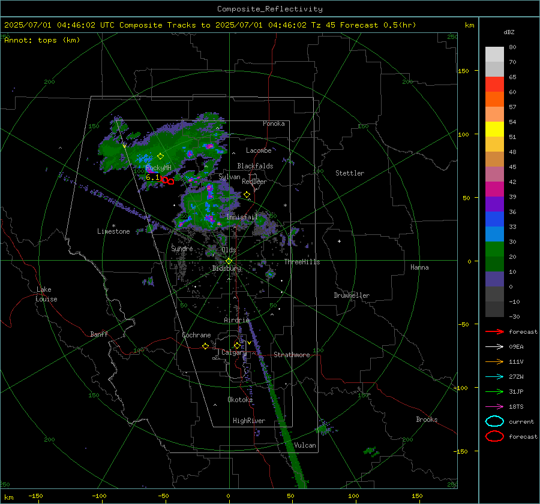This screenshot has width=540, height=504.
Task: Click the ThreeHills label
Action: tap(302, 262)
